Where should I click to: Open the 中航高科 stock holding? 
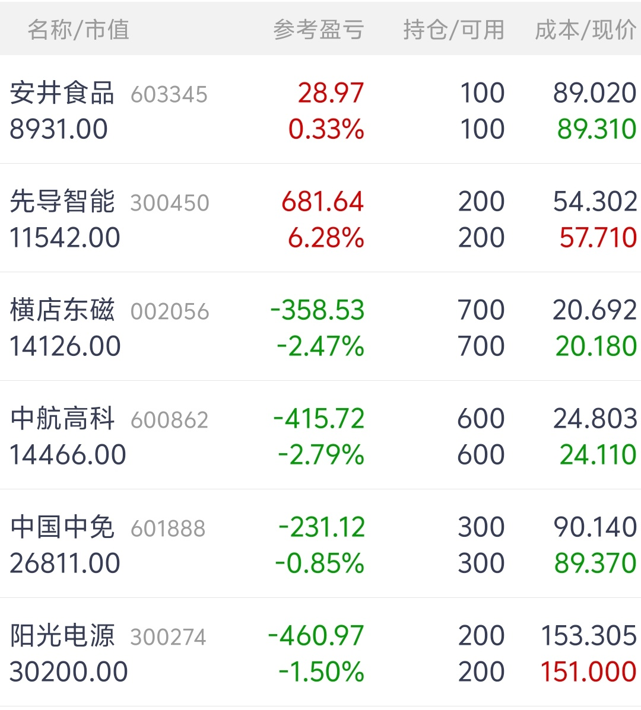tap(62, 419)
